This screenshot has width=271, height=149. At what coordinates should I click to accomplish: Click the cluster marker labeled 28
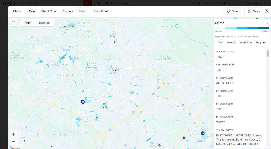203,133
